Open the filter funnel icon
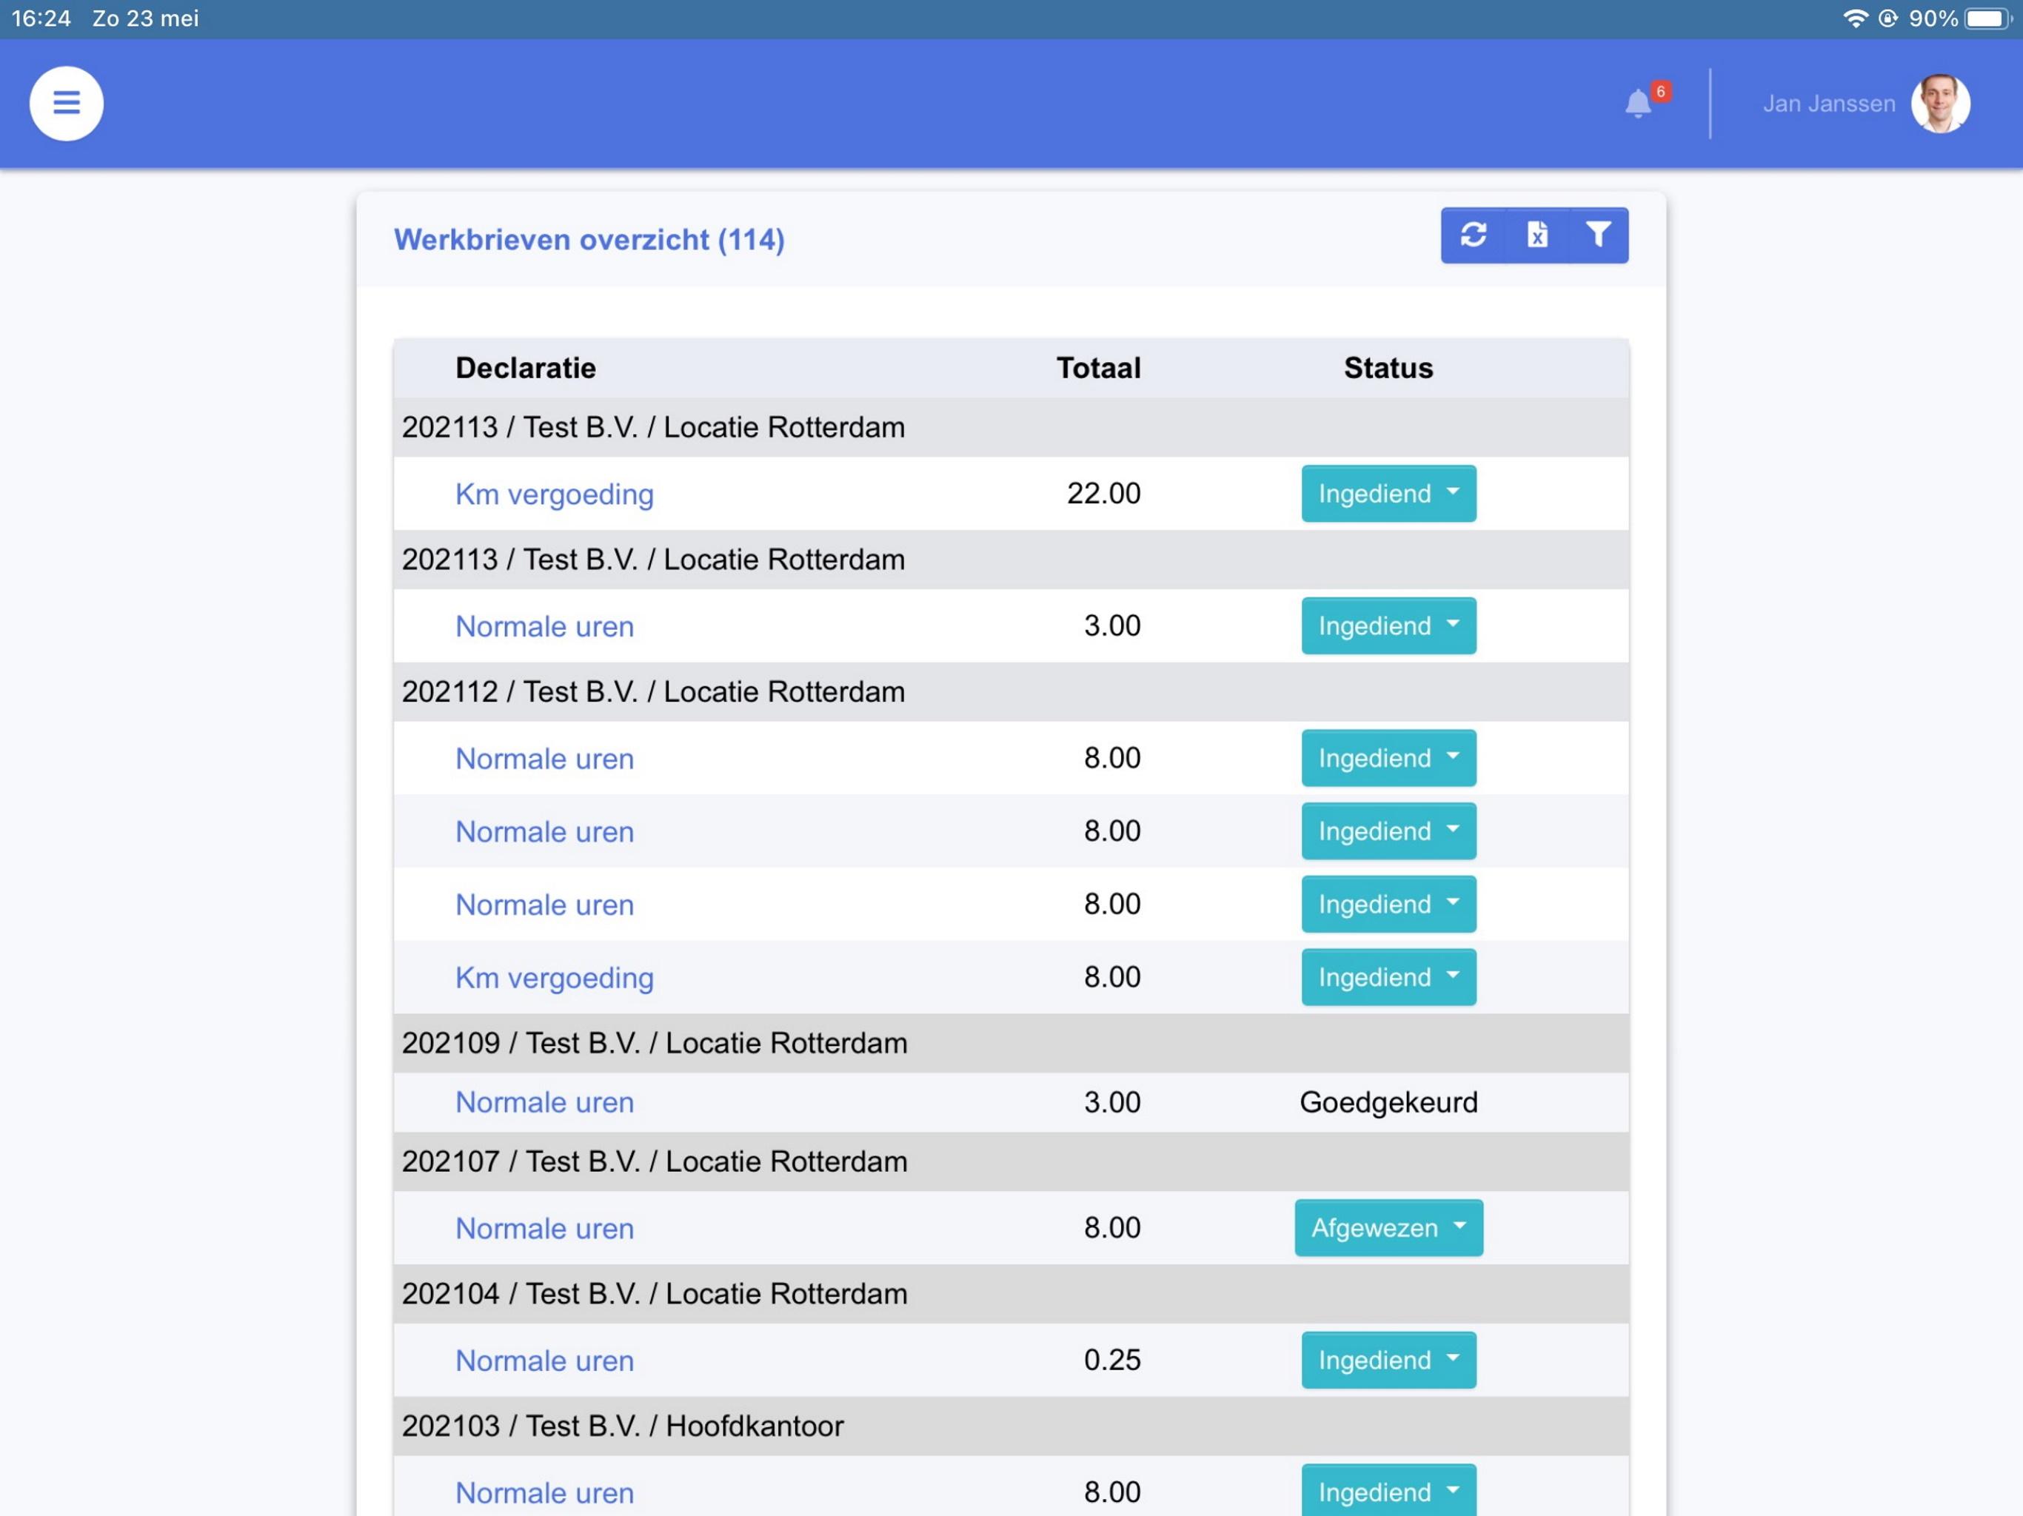 click(1599, 236)
